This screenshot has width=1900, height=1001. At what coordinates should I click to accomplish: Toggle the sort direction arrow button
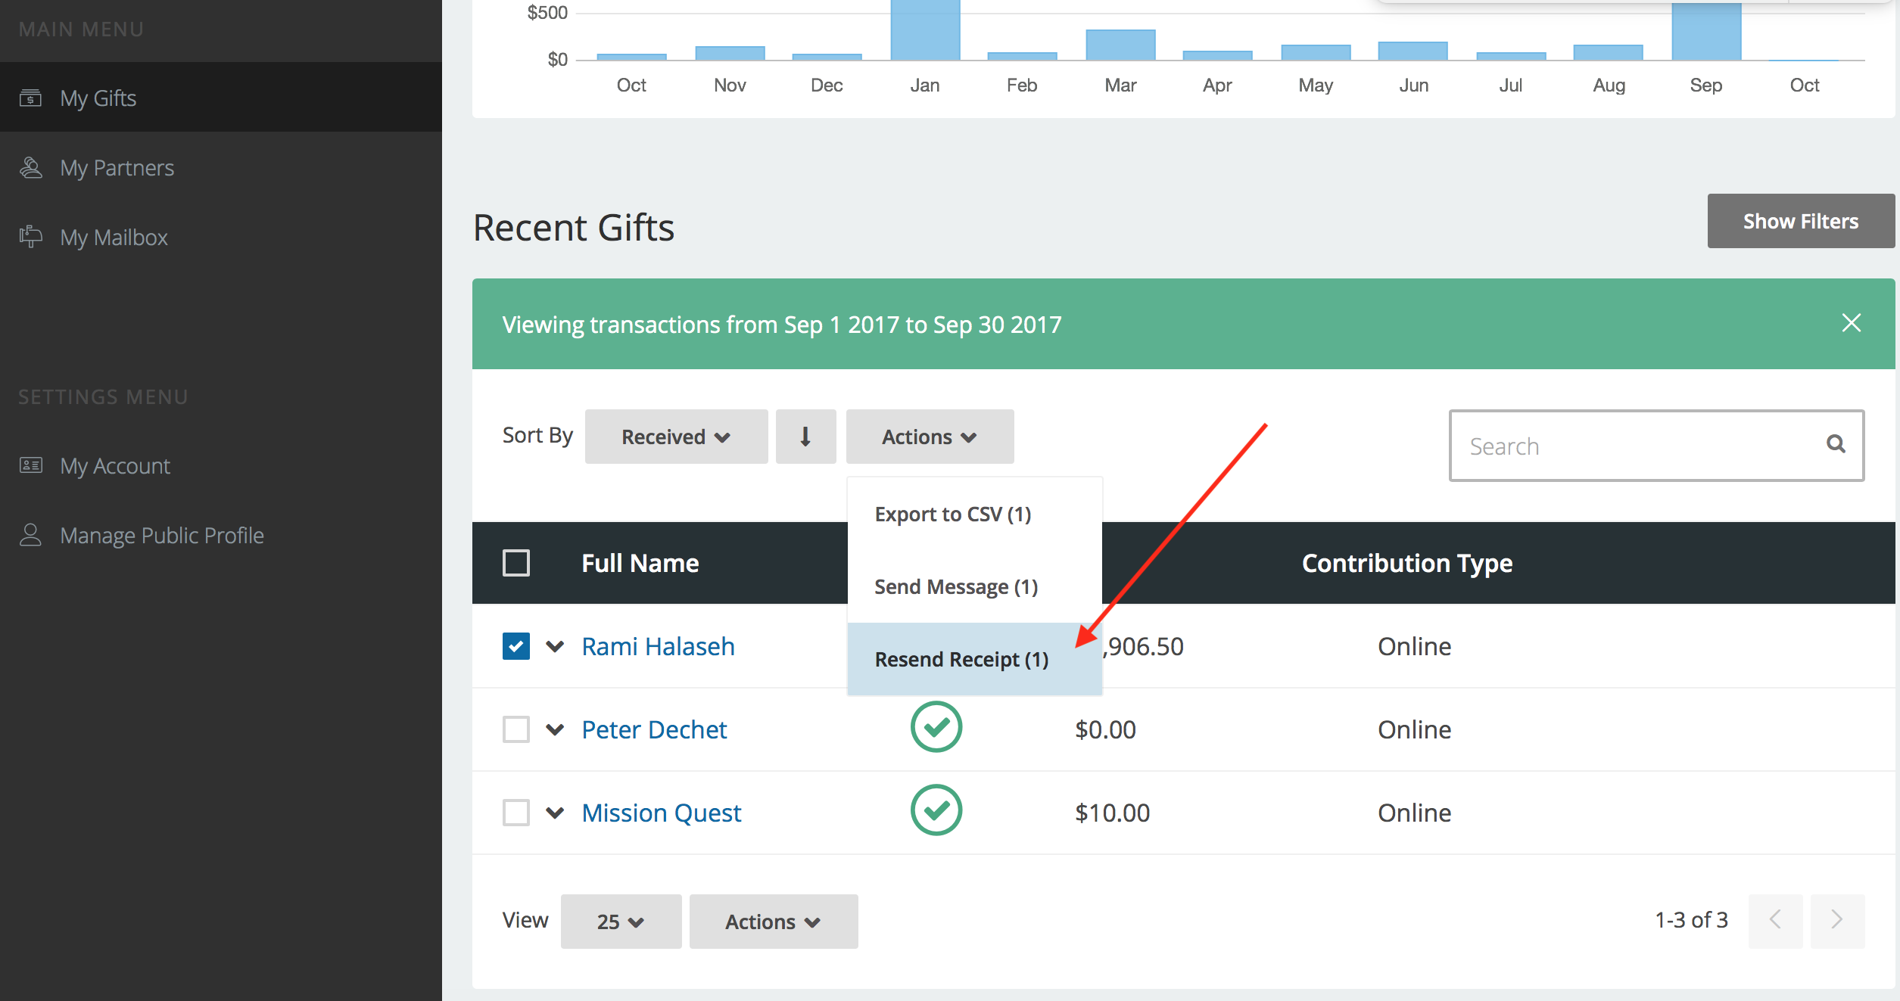[x=805, y=437]
